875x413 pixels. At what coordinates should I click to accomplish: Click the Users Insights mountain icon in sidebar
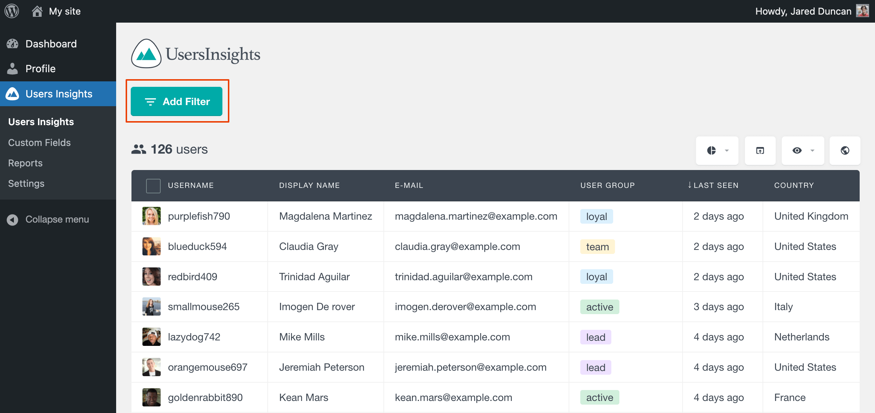point(12,94)
